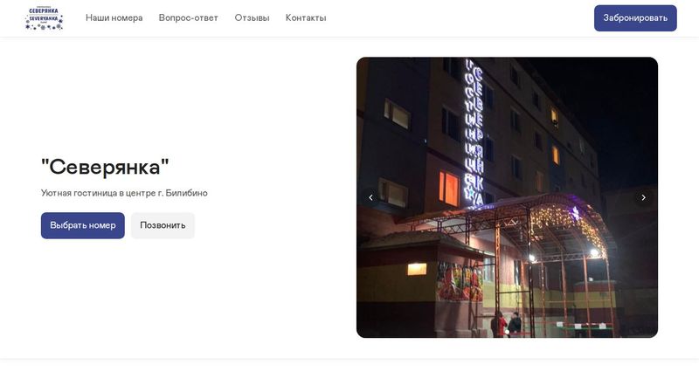This screenshot has width=699, height=392.
Task: Click the Северянка logo in the header
Action: pos(45,18)
